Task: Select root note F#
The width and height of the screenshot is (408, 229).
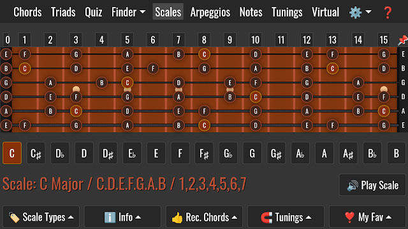Action: (x=204, y=153)
